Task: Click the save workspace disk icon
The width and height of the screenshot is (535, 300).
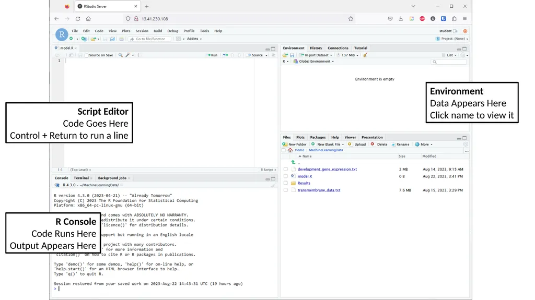Action: pyautogui.click(x=292, y=55)
